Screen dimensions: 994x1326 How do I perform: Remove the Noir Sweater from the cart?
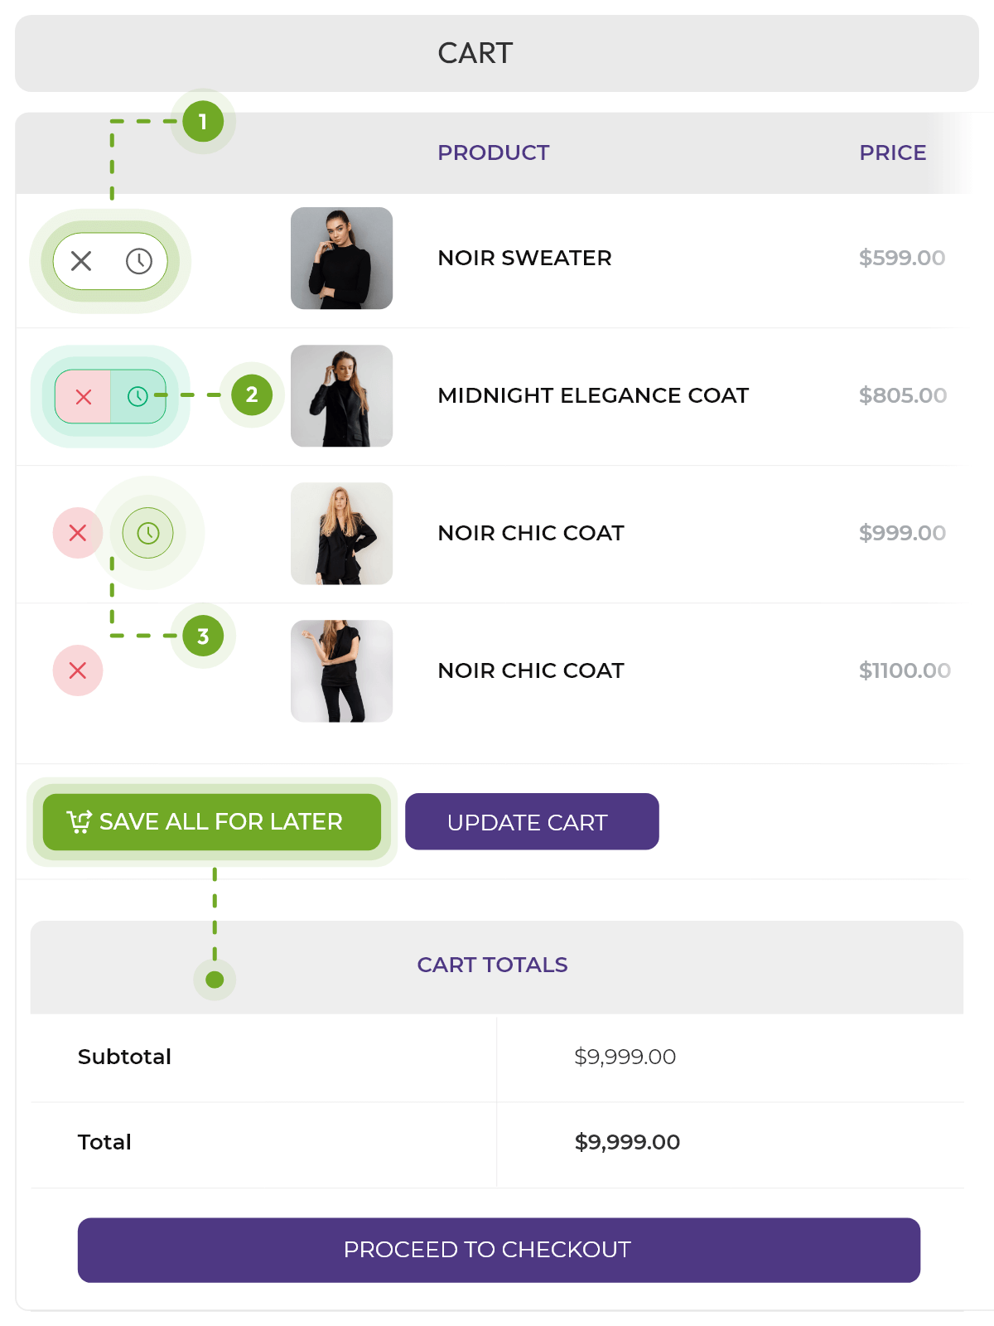point(81,261)
